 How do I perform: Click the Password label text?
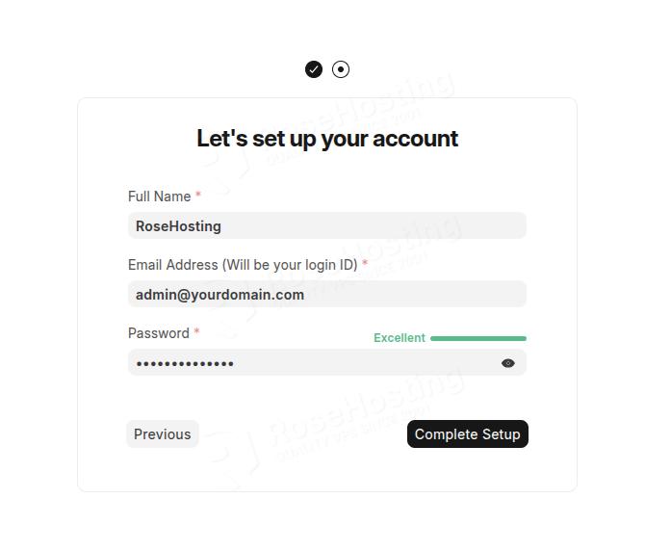click(x=159, y=333)
